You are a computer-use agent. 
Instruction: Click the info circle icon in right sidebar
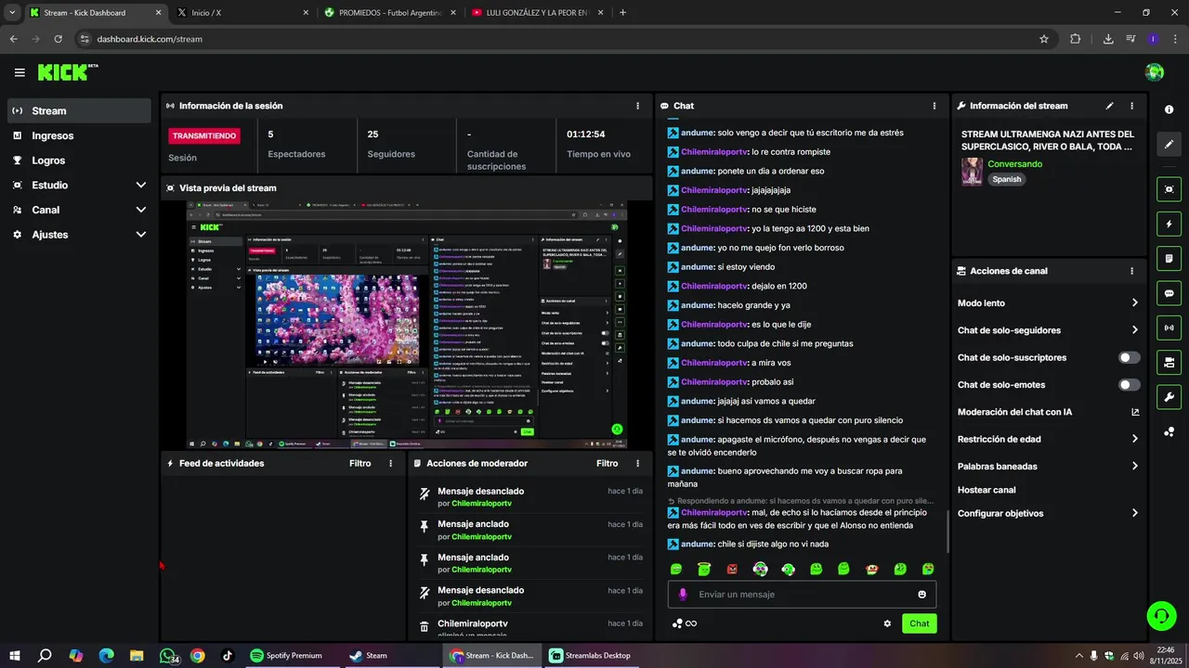[1169, 109]
